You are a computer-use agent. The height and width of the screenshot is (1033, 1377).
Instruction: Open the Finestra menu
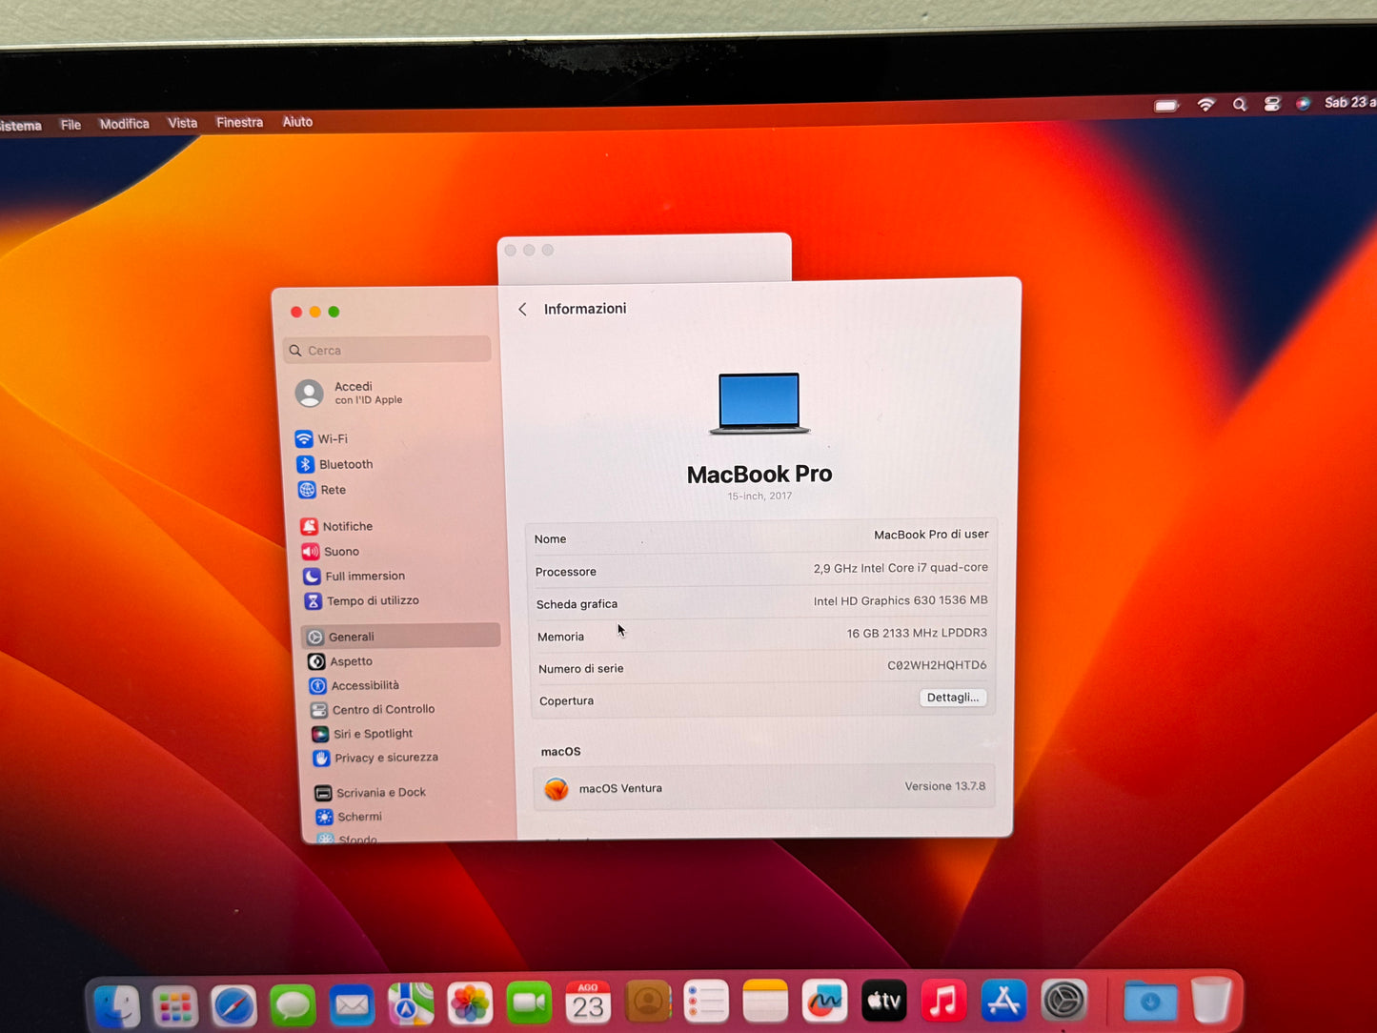pyautogui.click(x=239, y=122)
